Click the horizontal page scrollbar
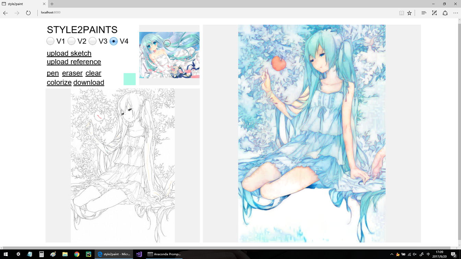Image resolution: width=461 pixels, height=259 pixels. click(x=226, y=248)
